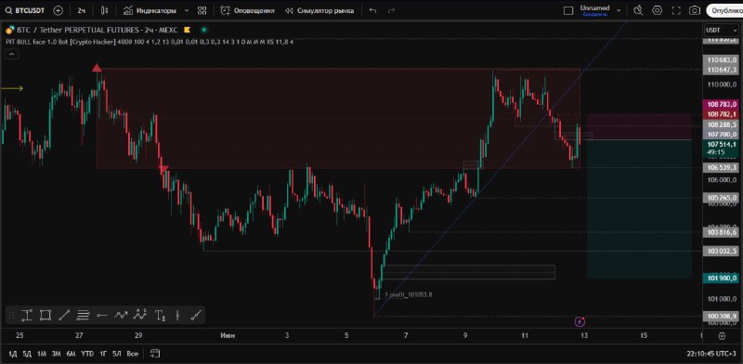The image size is (743, 364).
Task: Click the green market status dot
Action: [203, 30]
